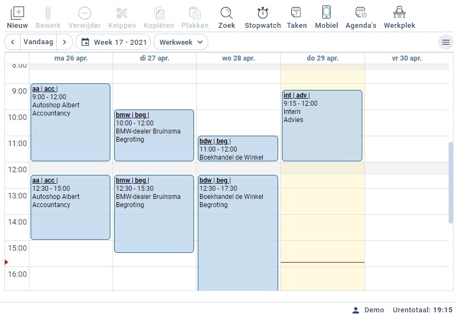The height and width of the screenshot is (315, 459).
Task: Go to next week with right chevron
Action: pyautogui.click(x=64, y=42)
